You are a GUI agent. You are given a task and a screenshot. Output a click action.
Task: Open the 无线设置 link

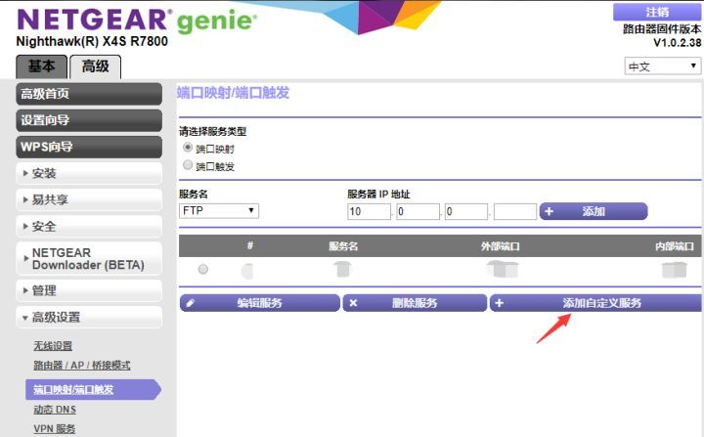coord(53,346)
